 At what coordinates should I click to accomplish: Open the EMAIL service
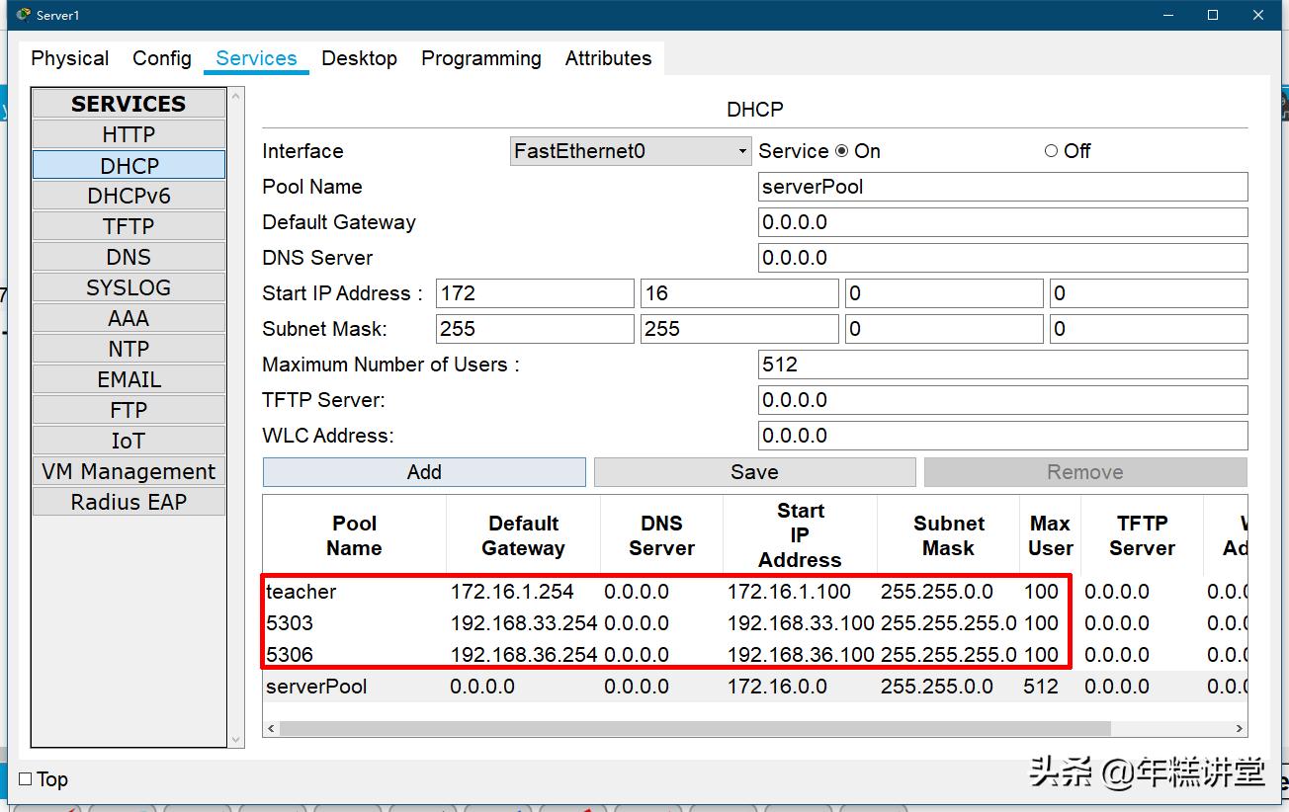[129, 379]
